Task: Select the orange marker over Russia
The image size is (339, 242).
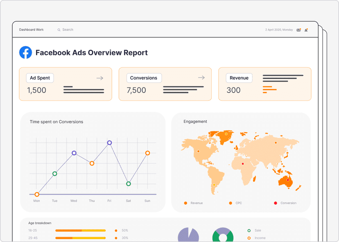Action: [x=276, y=142]
